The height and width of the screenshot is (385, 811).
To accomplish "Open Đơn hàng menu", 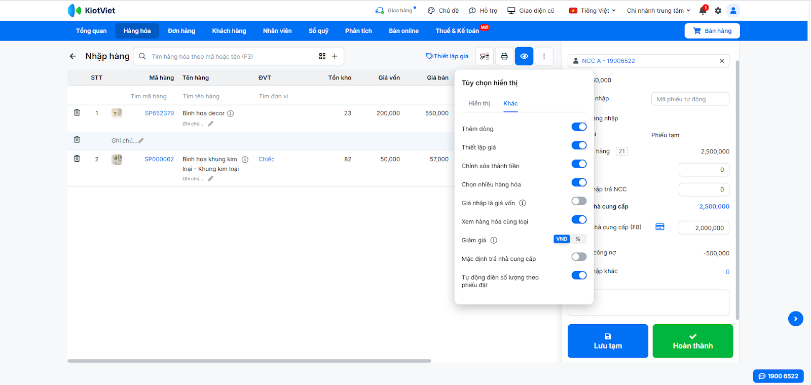I will tap(181, 31).
